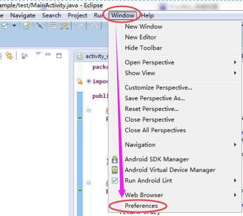
Task: Open dropdown arrow beside green checkbox icon
Action: pos(14,26)
